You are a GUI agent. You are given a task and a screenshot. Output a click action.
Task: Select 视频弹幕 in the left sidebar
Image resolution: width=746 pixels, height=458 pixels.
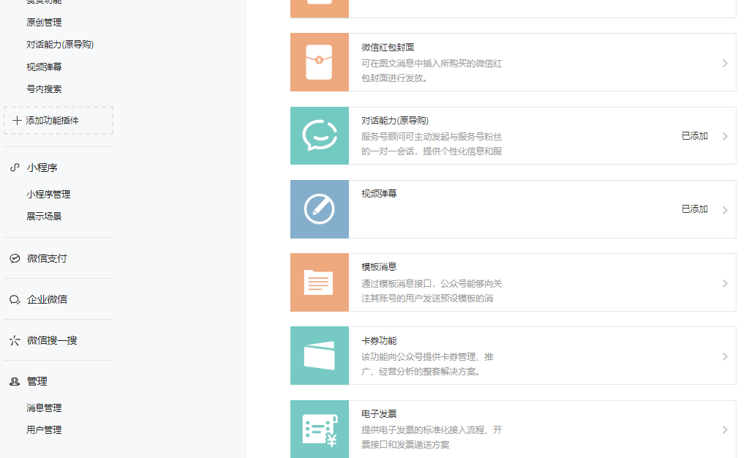[44, 67]
